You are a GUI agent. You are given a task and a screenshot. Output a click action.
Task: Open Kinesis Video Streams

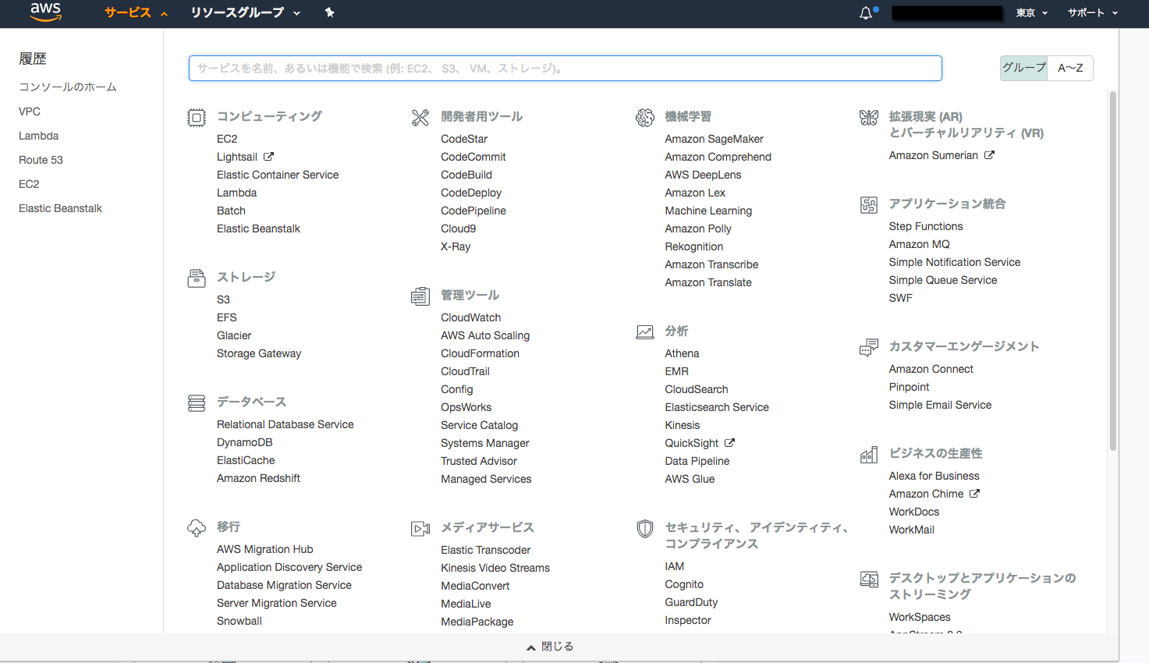tap(495, 568)
